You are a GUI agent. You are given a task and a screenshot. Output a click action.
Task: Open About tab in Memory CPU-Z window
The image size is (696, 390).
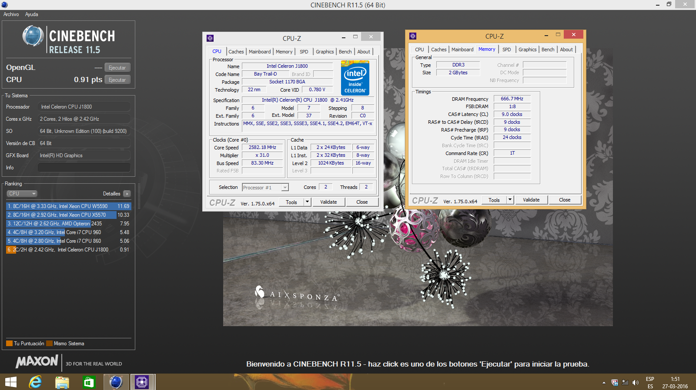pos(566,50)
